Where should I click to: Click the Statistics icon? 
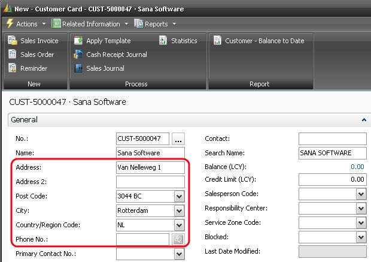[x=163, y=40]
